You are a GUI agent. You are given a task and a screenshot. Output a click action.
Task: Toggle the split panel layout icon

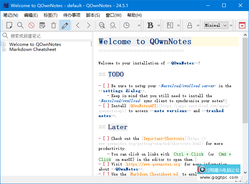point(170,25)
